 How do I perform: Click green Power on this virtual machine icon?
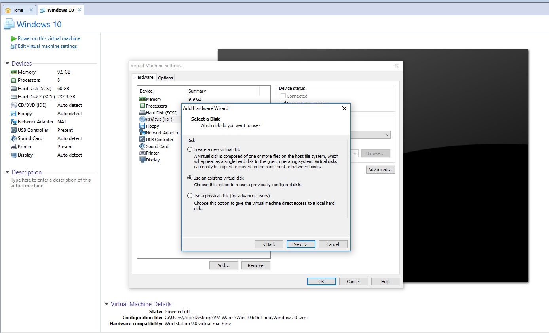coord(14,38)
